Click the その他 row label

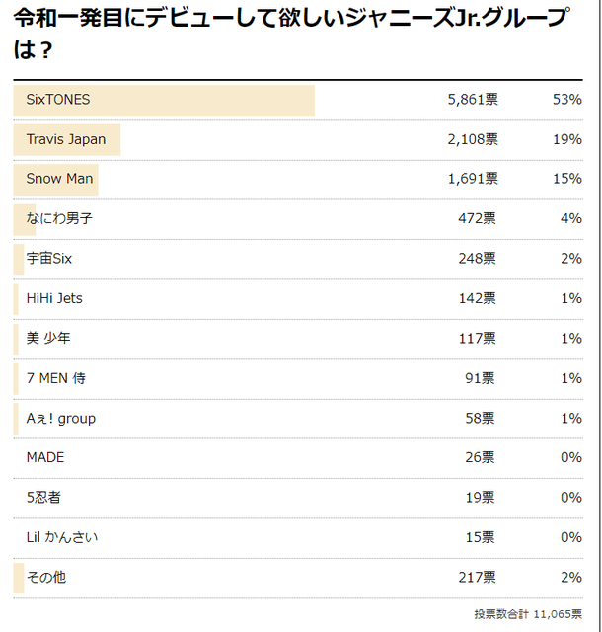(x=46, y=577)
